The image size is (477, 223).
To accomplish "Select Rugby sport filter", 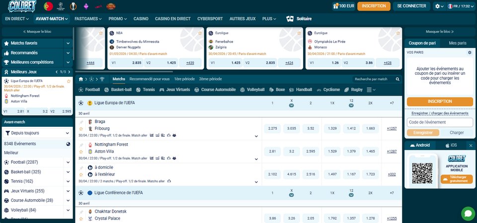I will click(353, 90).
